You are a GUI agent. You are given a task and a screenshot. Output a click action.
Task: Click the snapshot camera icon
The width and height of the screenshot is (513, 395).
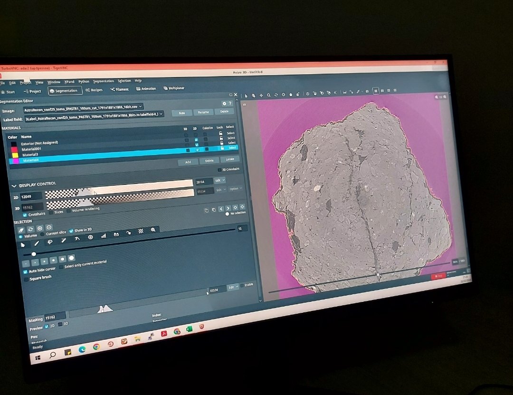click(x=367, y=91)
